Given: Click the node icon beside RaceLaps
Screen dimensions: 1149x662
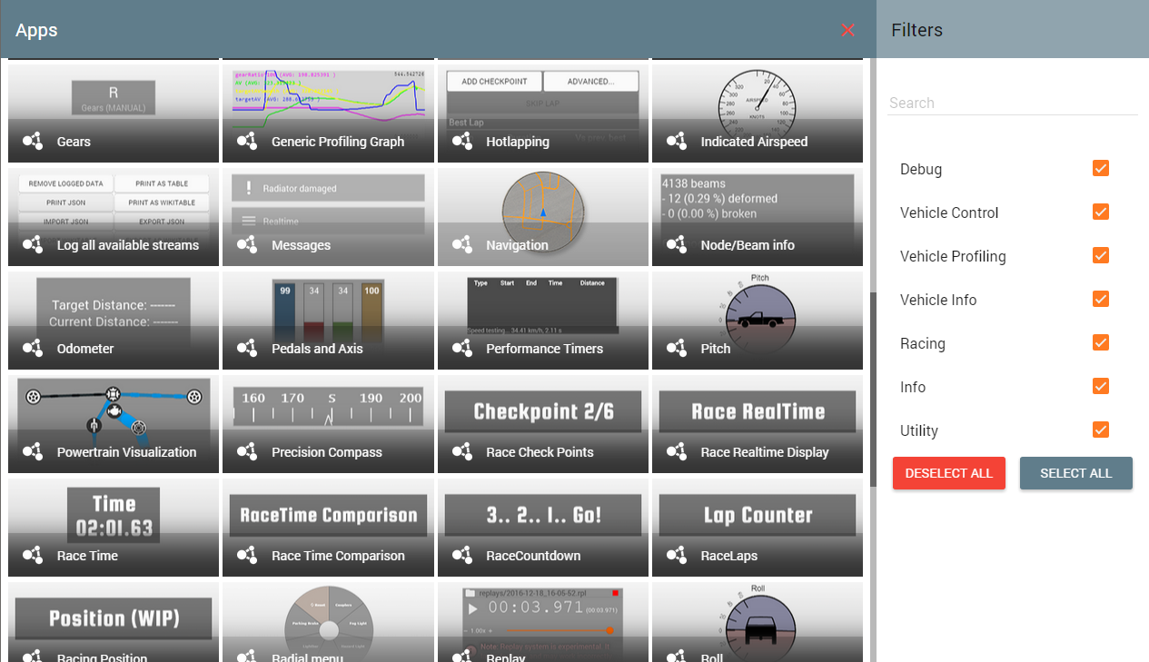Looking at the screenshot, I should (677, 555).
